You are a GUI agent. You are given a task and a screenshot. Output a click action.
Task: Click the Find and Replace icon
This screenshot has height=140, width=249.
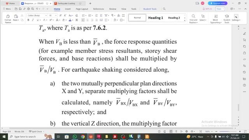pos(193,16)
